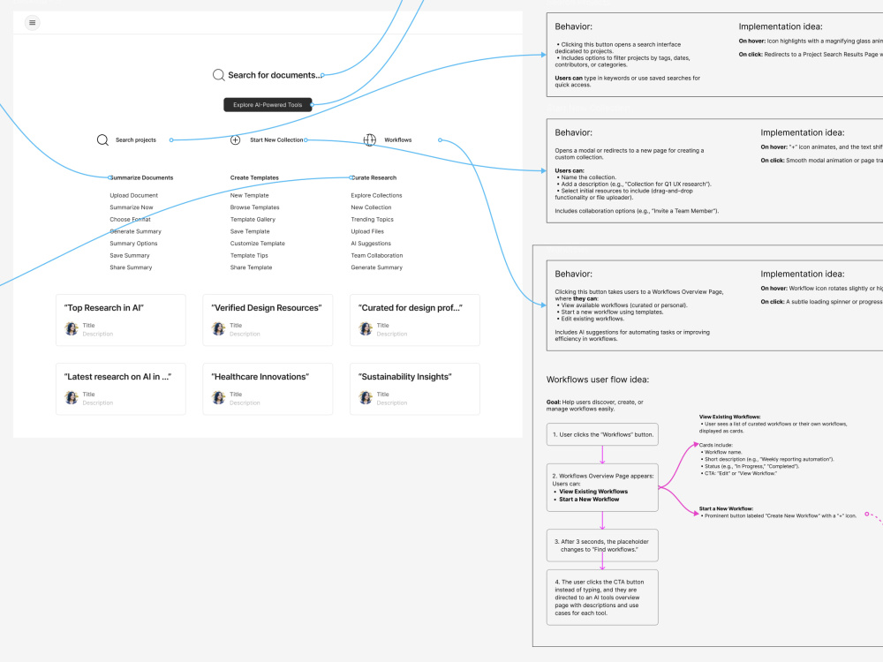Select Team Collaboration link
The height and width of the screenshot is (662, 883).
pyautogui.click(x=377, y=256)
